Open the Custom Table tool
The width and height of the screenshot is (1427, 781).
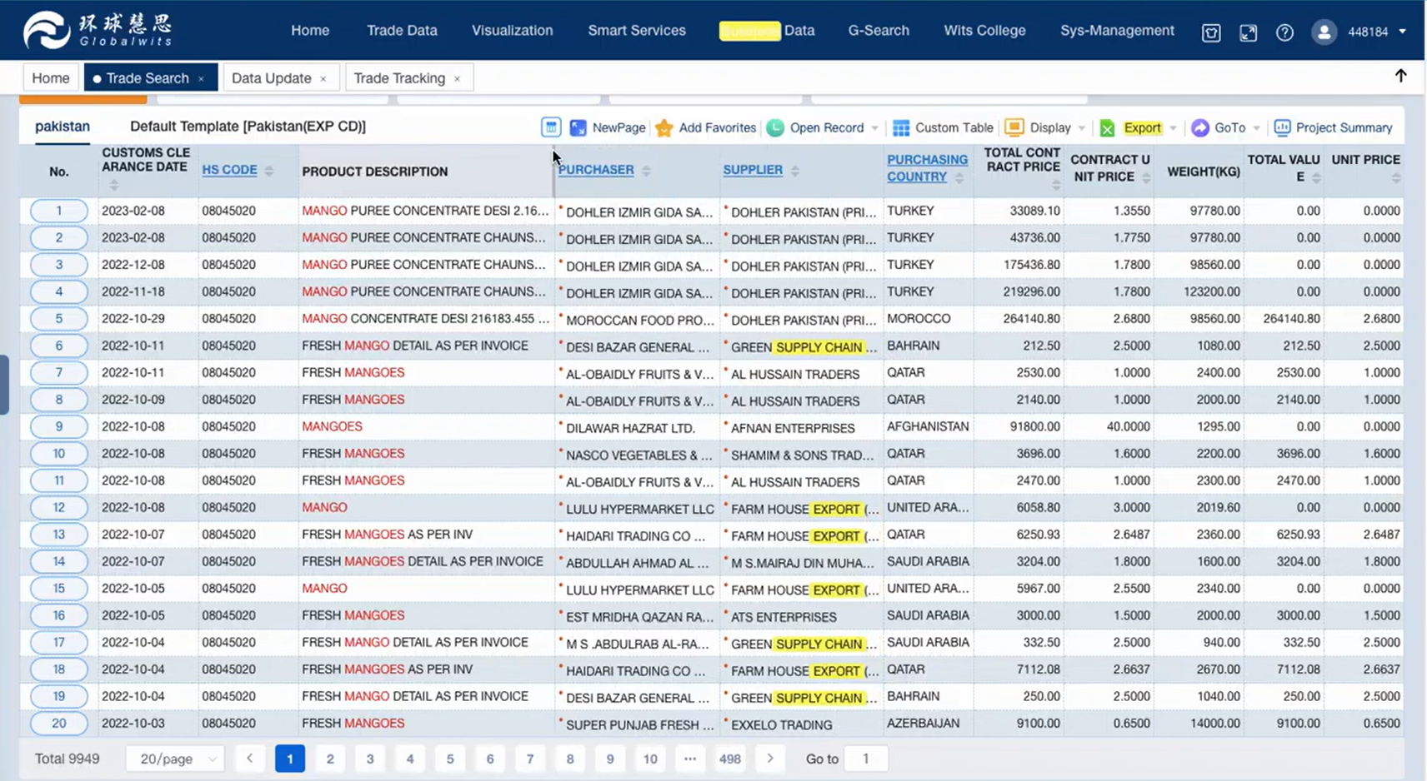(942, 127)
